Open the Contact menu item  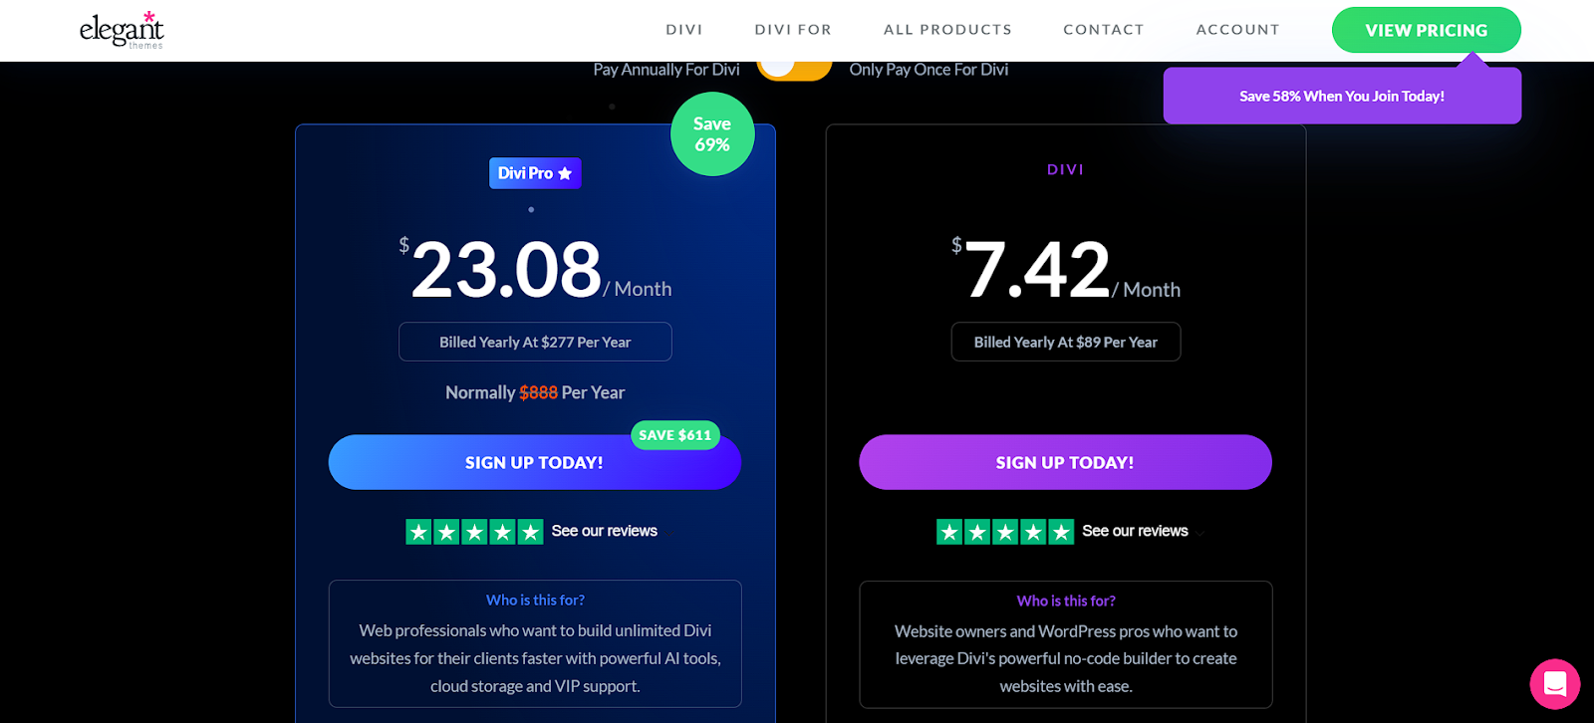1104,30
